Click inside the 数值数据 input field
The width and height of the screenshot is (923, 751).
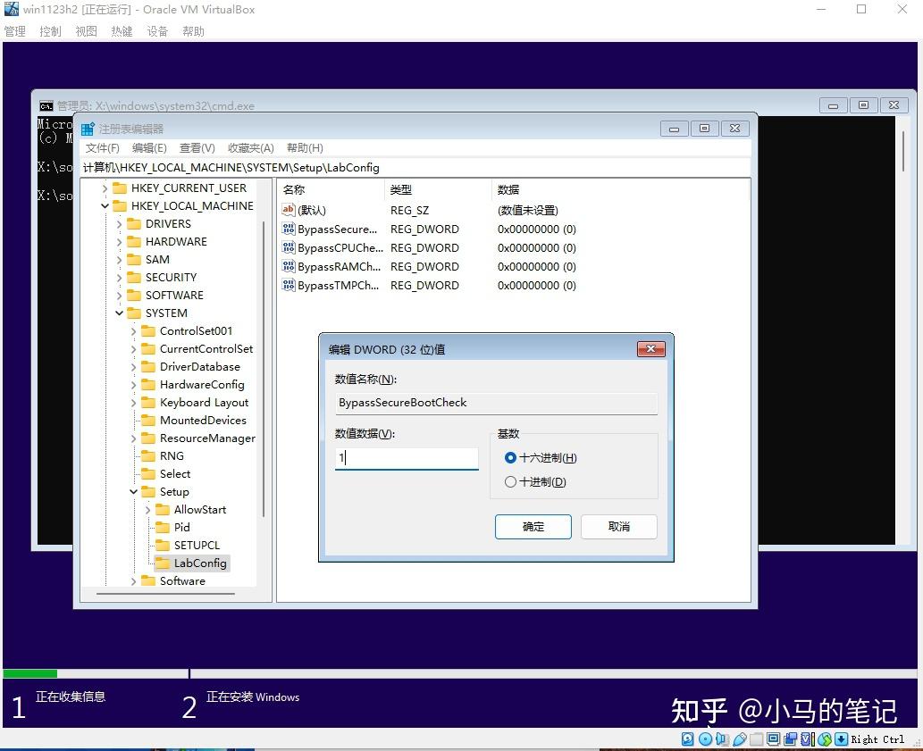tap(407, 457)
